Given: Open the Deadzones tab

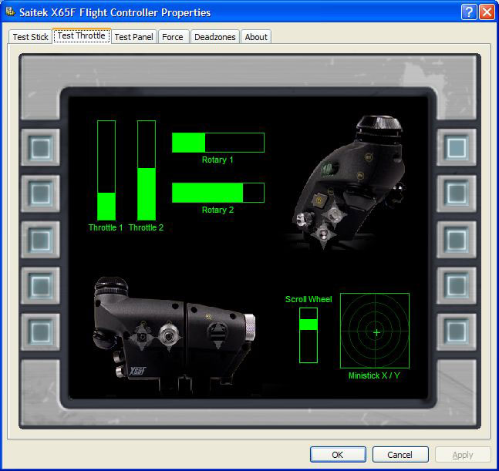Looking at the screenshot, I should point(215,37).
